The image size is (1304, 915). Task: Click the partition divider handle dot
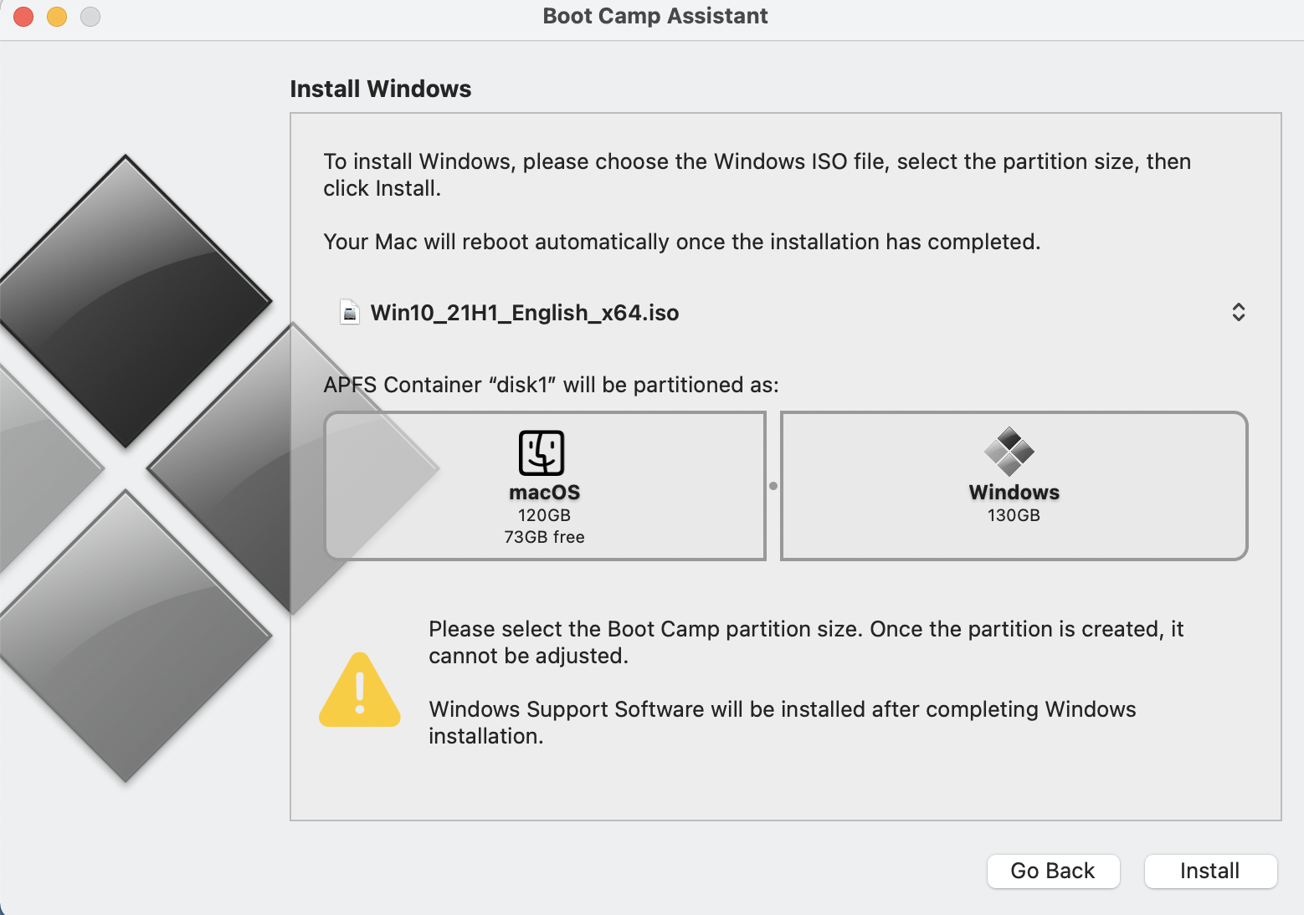773,486
